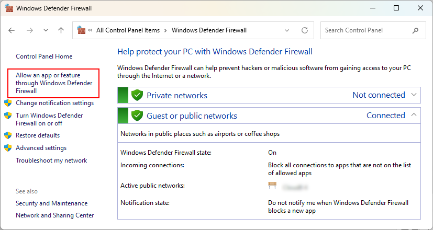Go back with the left arrow button

point(12,30)
